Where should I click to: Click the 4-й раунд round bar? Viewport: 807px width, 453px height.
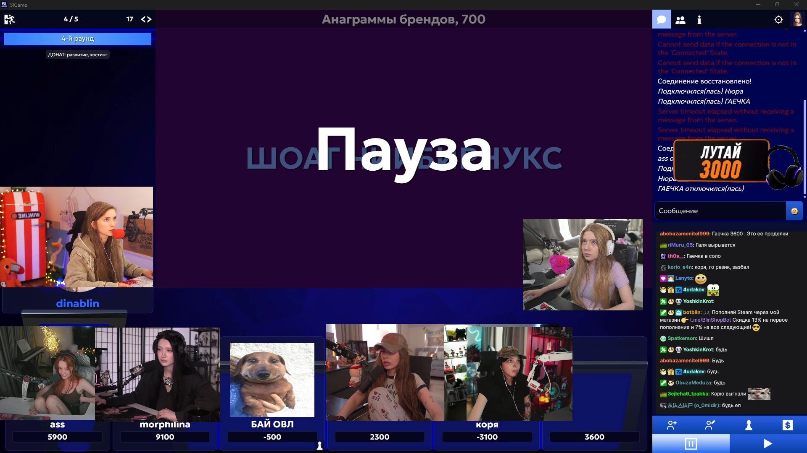click(78, 39)
